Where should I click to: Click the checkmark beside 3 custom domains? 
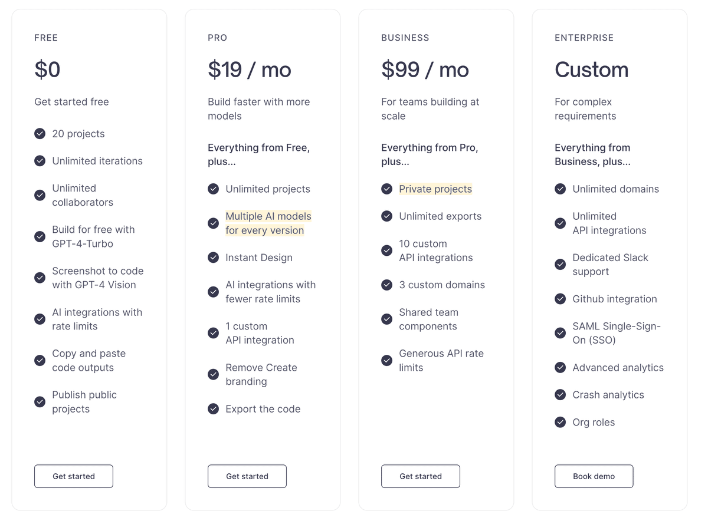[x=386, y=285]
